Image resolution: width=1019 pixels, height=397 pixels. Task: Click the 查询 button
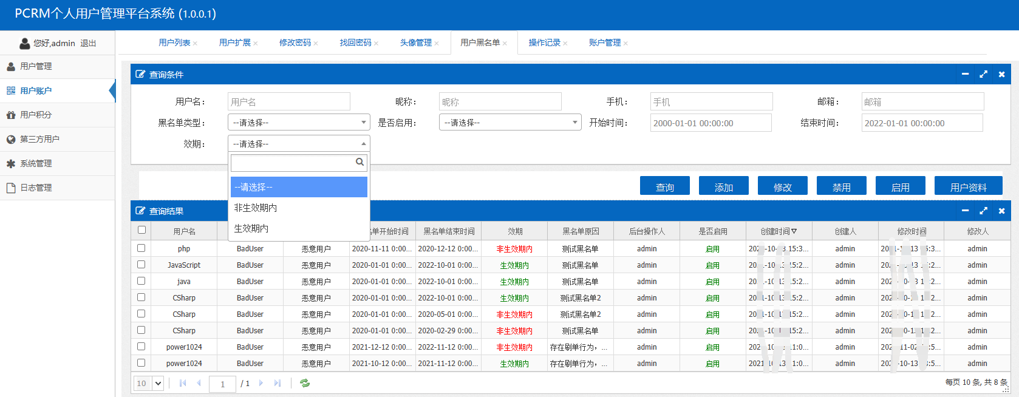tap(664, 187)
